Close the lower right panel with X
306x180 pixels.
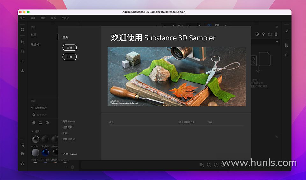click(x=277, y=137)
